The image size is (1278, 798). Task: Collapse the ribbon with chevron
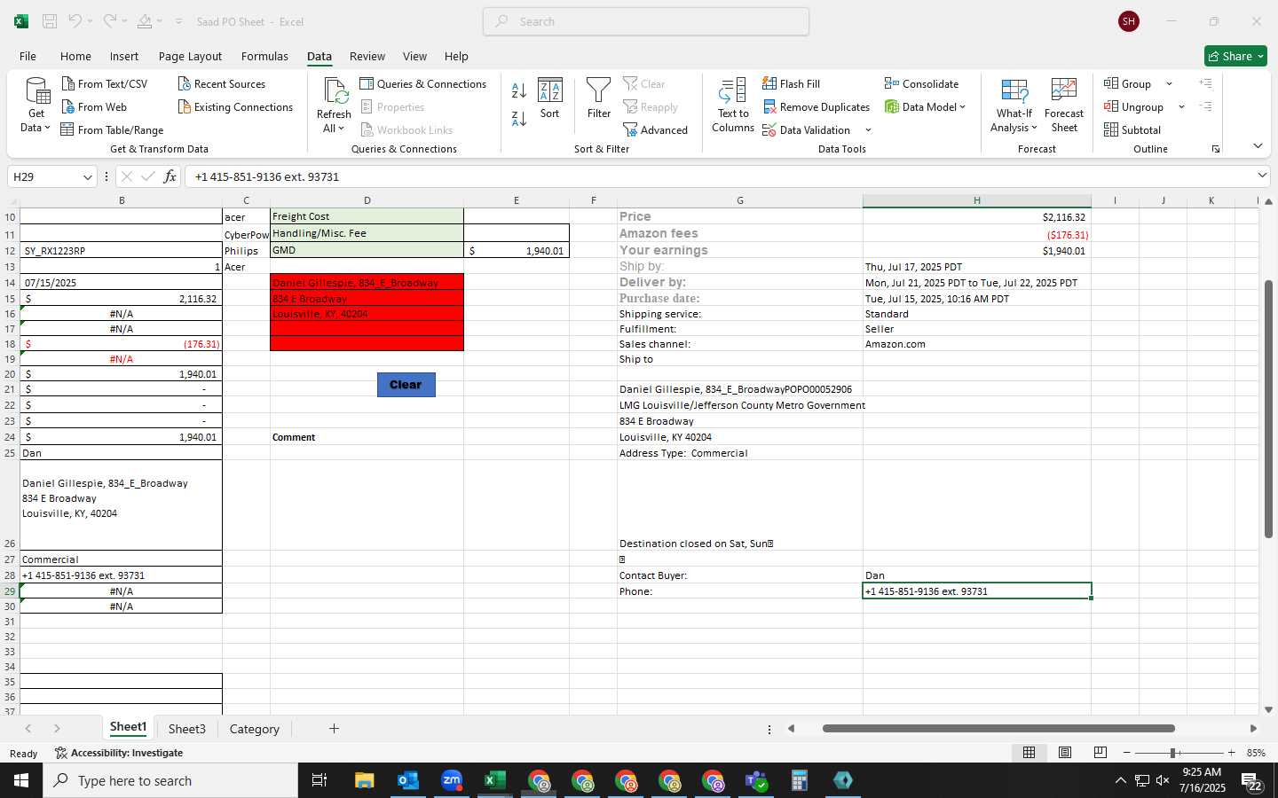click(x=1258, y=145)
